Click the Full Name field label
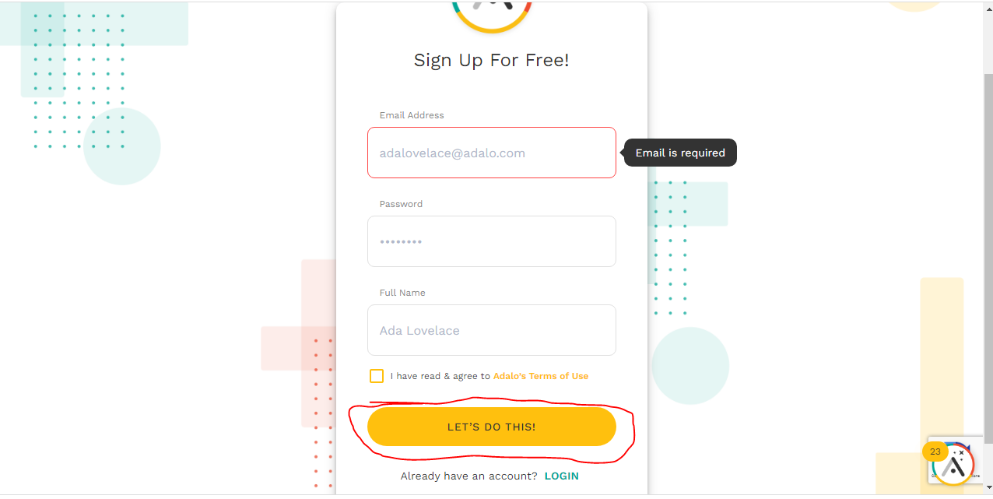993x499 pixels. [402, 293]
